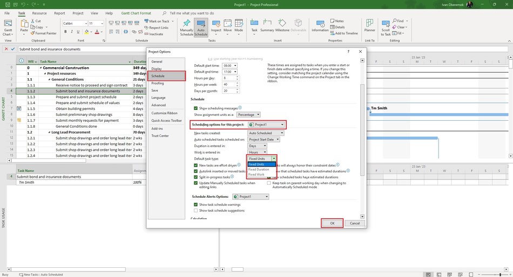Open the Inspect task tool
This screenshot has height=277, width=513.
tap(216, 27)
